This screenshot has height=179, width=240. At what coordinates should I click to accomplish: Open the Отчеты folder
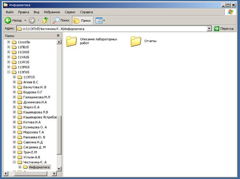(x=136, y=41)
